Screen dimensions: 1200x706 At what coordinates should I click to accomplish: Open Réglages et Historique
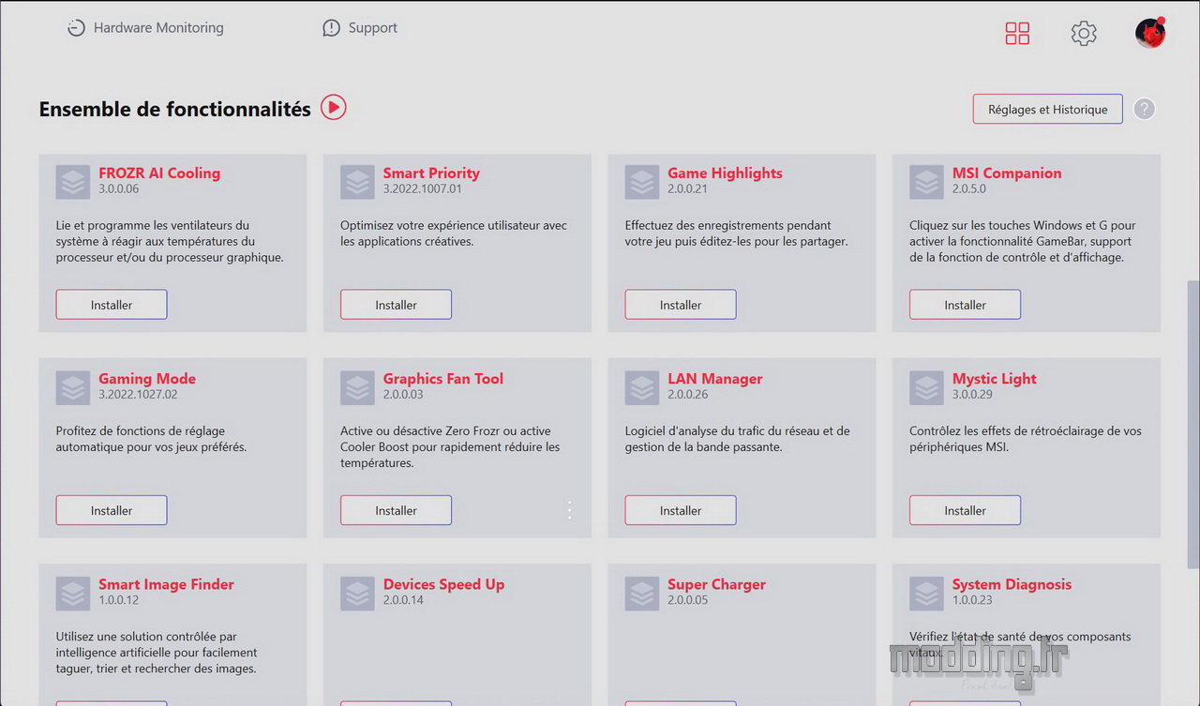point(1048,109)
